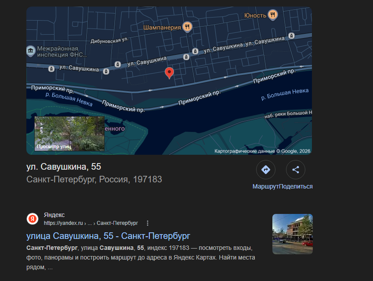Click the Маршрут directions icon button
Screen dimensions: 373x281
click(x=266, y=170)
